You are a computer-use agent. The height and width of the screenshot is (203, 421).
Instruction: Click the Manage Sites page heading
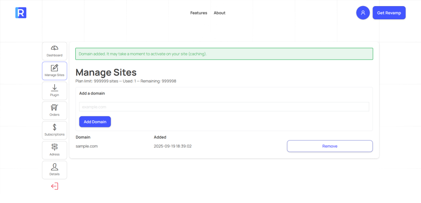click(x=106, y=73)
